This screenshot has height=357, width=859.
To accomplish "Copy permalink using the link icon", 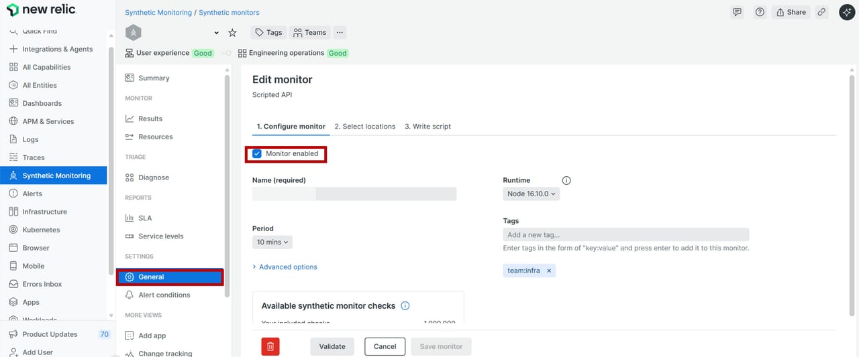I will [x=821, y=12].
